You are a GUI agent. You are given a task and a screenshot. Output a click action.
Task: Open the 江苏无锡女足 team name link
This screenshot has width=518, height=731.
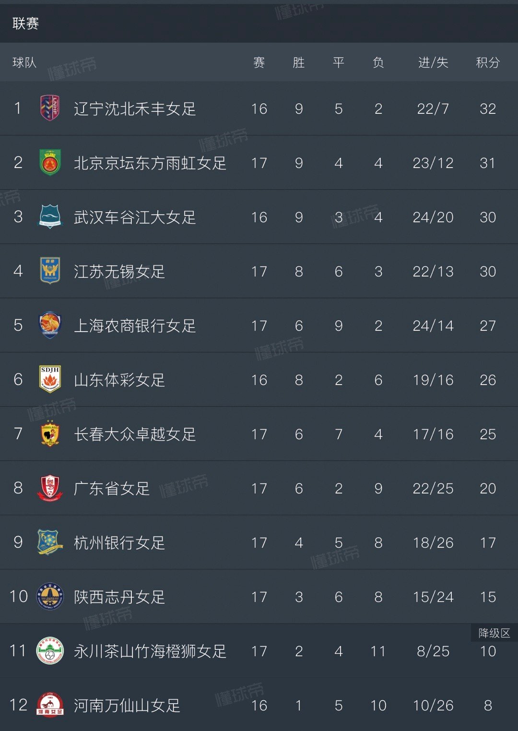pos(119,272)
